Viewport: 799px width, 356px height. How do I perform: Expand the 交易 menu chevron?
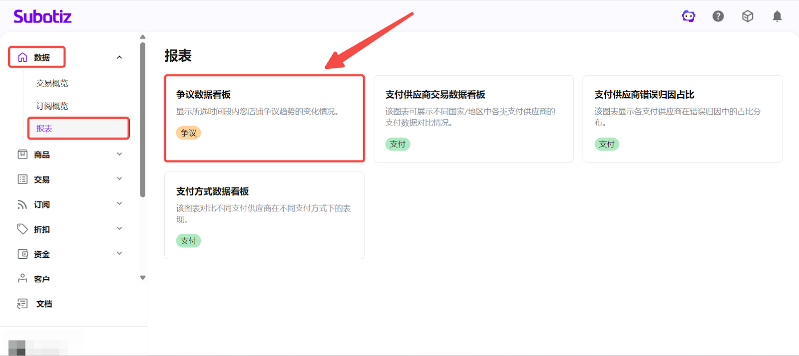point(119,178)
